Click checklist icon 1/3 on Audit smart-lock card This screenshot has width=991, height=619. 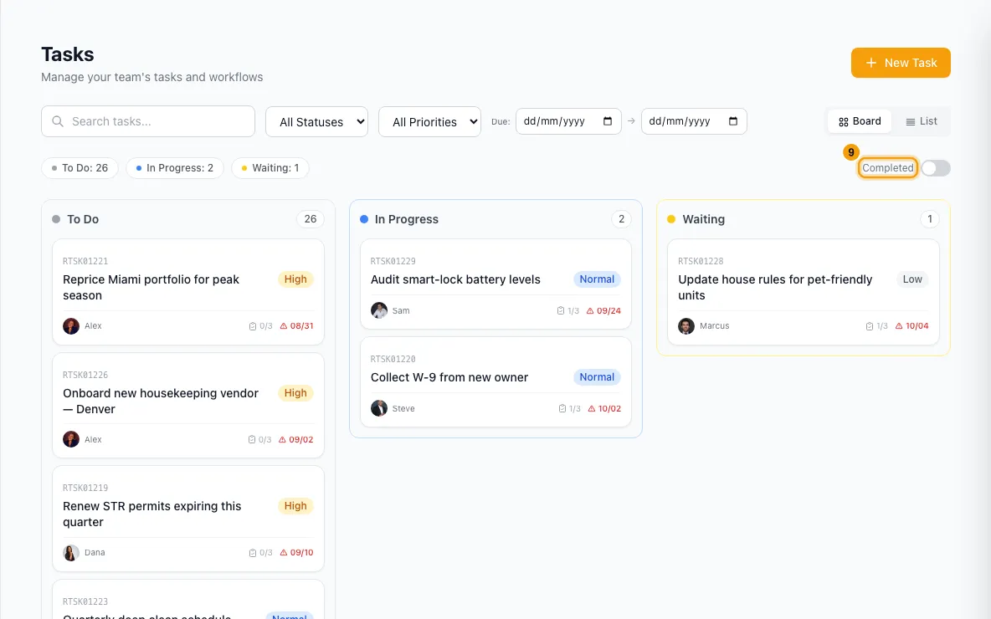(561, 311)
